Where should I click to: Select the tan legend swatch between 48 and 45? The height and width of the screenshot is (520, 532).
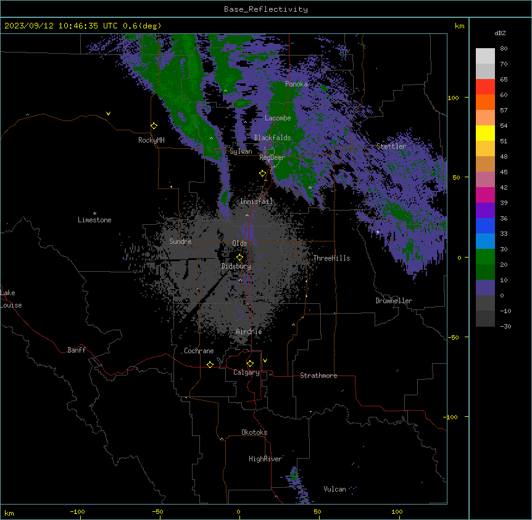click(x=485, y=164)
